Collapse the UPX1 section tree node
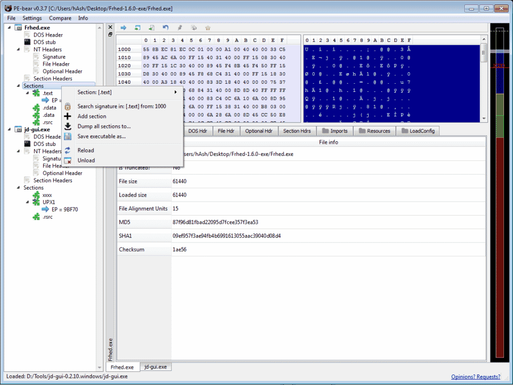 pos(28,202)
